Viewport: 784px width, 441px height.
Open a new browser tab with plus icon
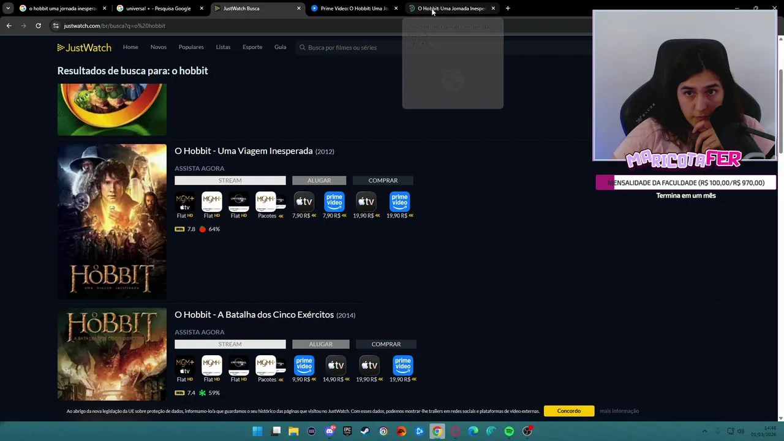click(x=508, y=9)
